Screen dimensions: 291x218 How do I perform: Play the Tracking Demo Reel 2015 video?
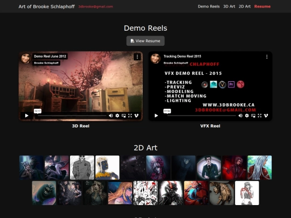coord(156,116)
